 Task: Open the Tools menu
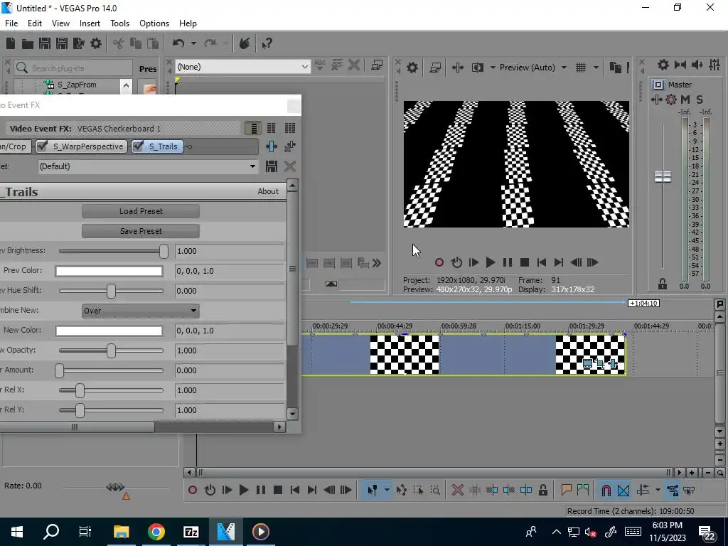click(119, 23)
